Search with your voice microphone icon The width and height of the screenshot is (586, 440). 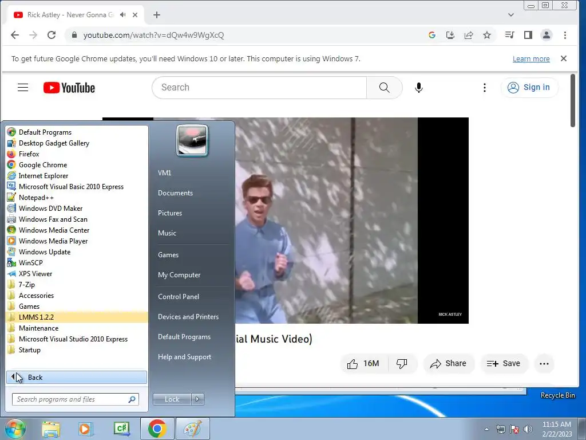pyautogui.click(x=418, y=88)
